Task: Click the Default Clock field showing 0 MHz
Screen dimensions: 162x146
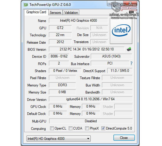Action: pos(58,113)
